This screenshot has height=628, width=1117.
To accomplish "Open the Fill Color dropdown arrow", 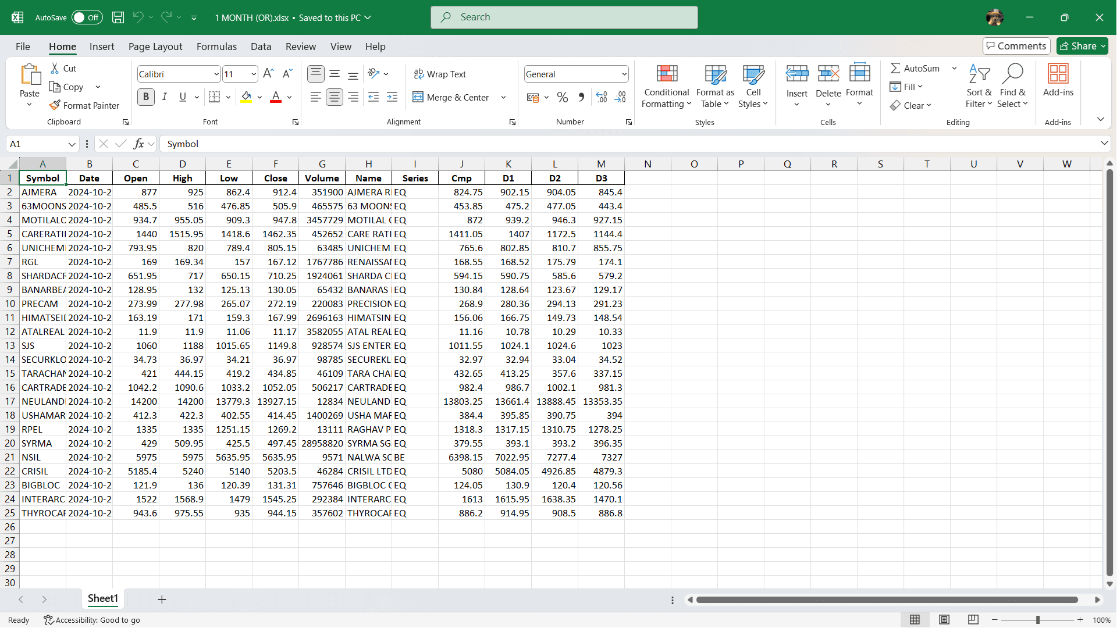I will tap(260, 97).
